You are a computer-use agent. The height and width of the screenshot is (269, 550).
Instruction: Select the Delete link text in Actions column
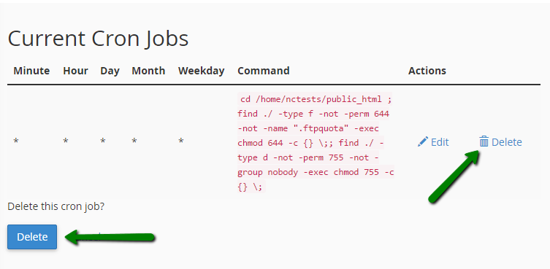pos(507,142)
